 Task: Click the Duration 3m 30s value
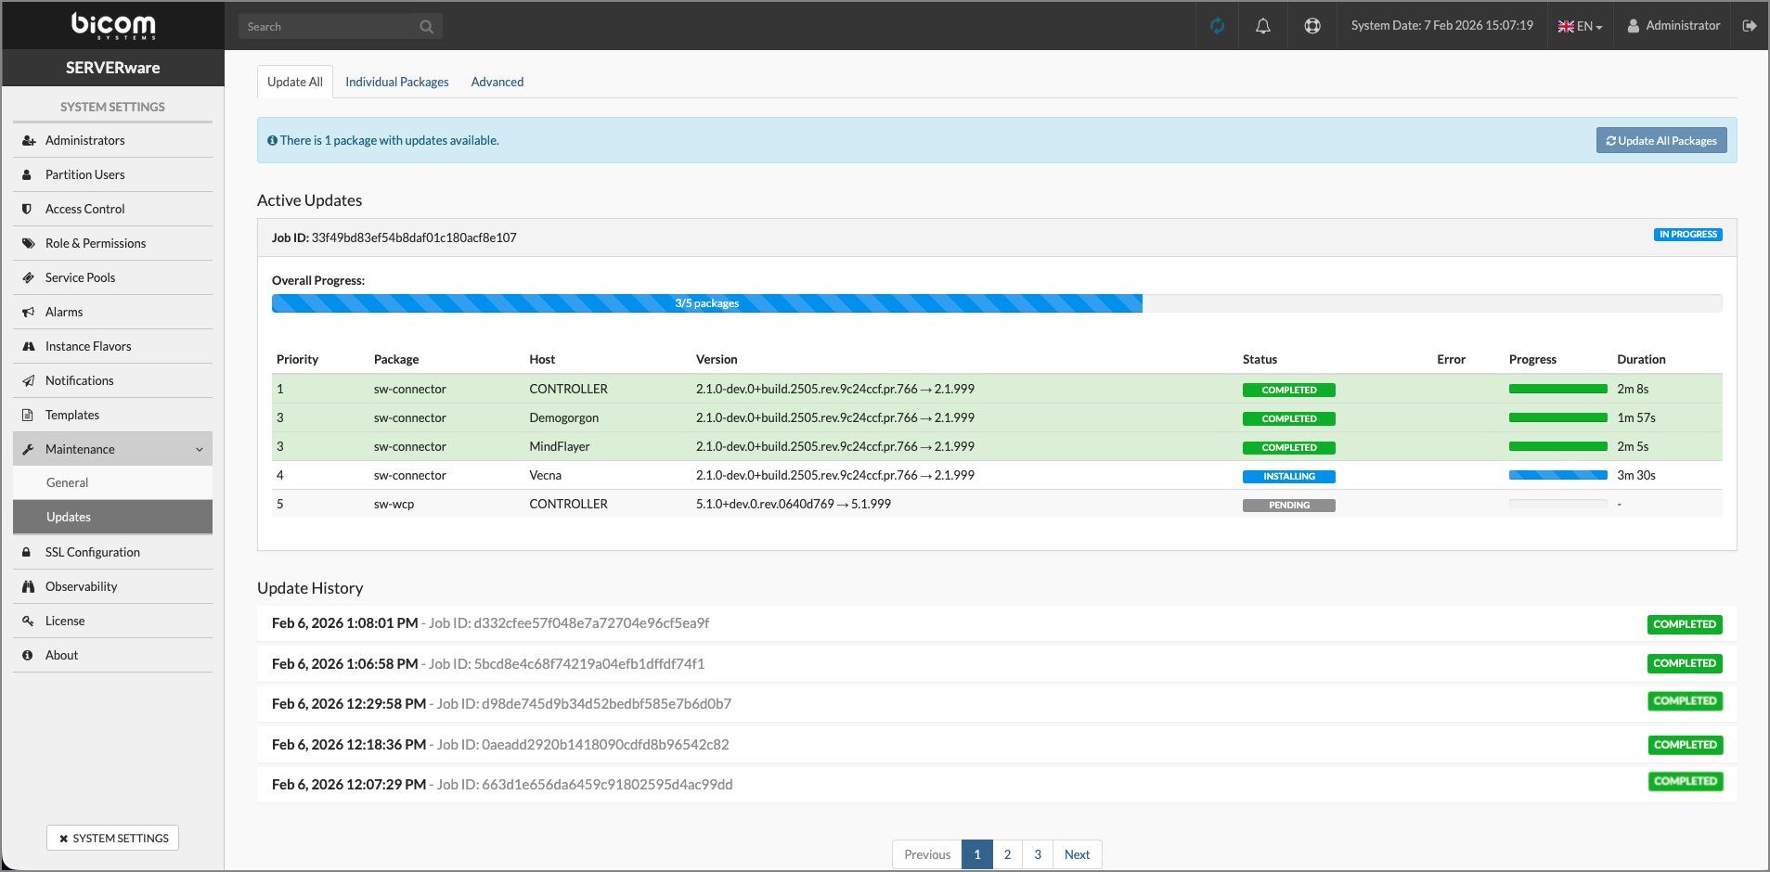point(1636,476)
